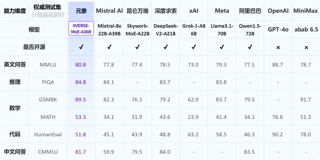Click the 91.7 GSM8K score for abab 6.5
The image size is (320, 160).
[306, 100]
